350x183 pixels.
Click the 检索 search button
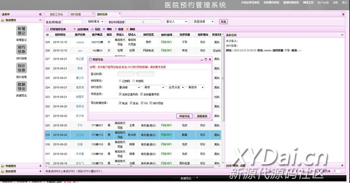tap(224, 21)
